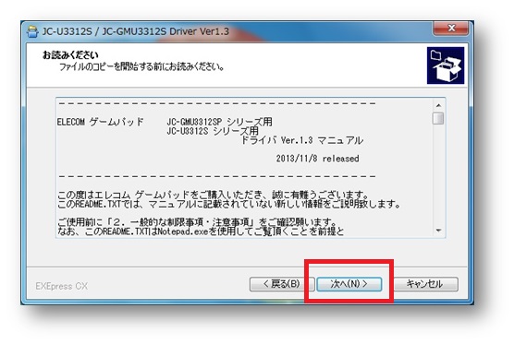The width and height of the screenshot is (514, 344).
Task: Click the subtitle ファイルのコピーを開始する前に text
Action: point(141,66)
